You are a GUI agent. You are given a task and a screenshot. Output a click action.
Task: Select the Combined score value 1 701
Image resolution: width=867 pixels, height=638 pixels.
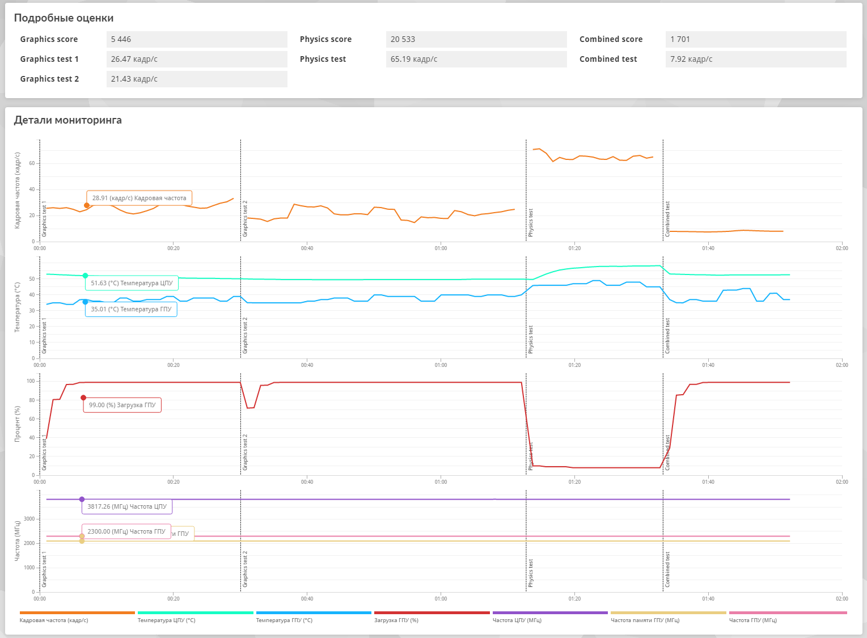[756, 39]
